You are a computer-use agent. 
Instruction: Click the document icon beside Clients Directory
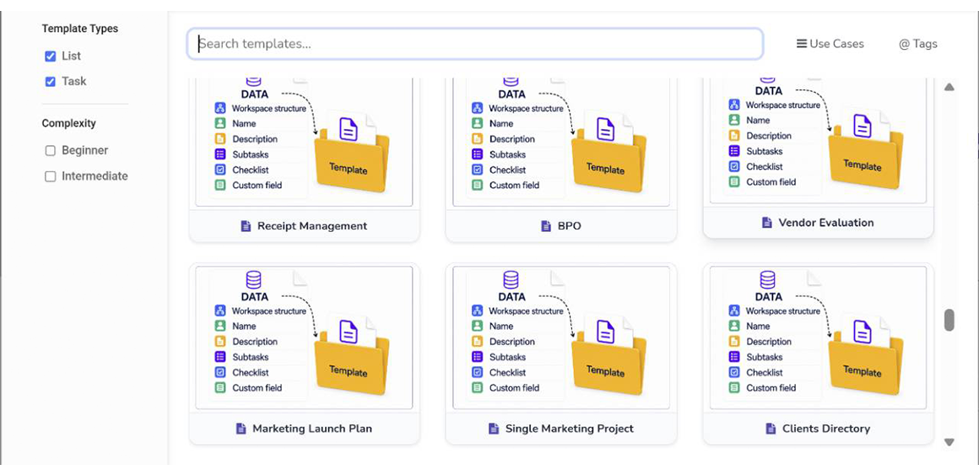point(771,429)
